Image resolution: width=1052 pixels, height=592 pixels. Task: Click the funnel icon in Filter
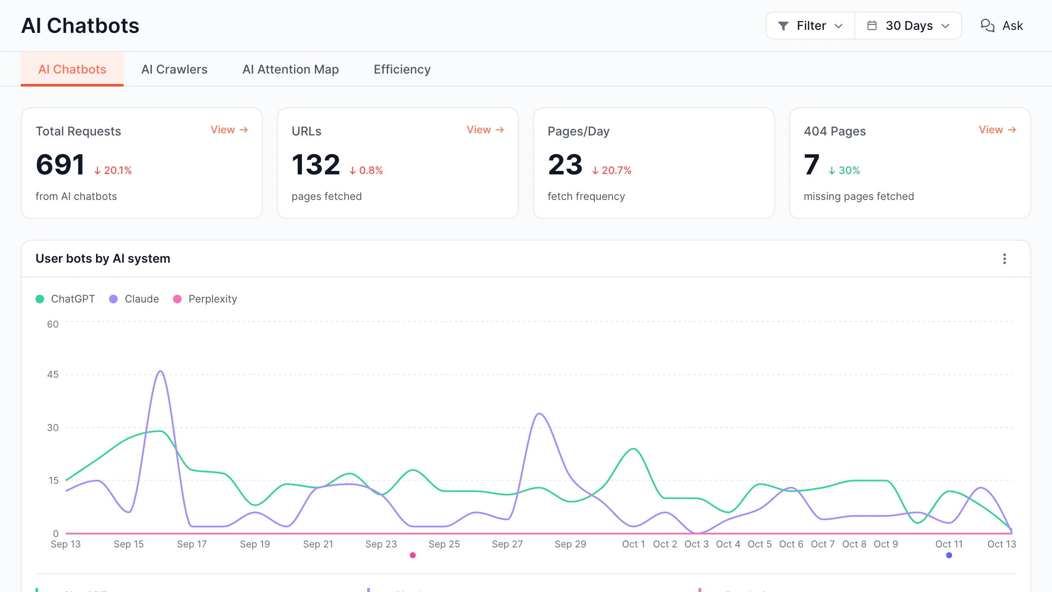[783, 26]
